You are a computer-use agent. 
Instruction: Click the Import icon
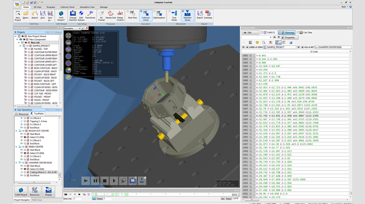[35, 15]
